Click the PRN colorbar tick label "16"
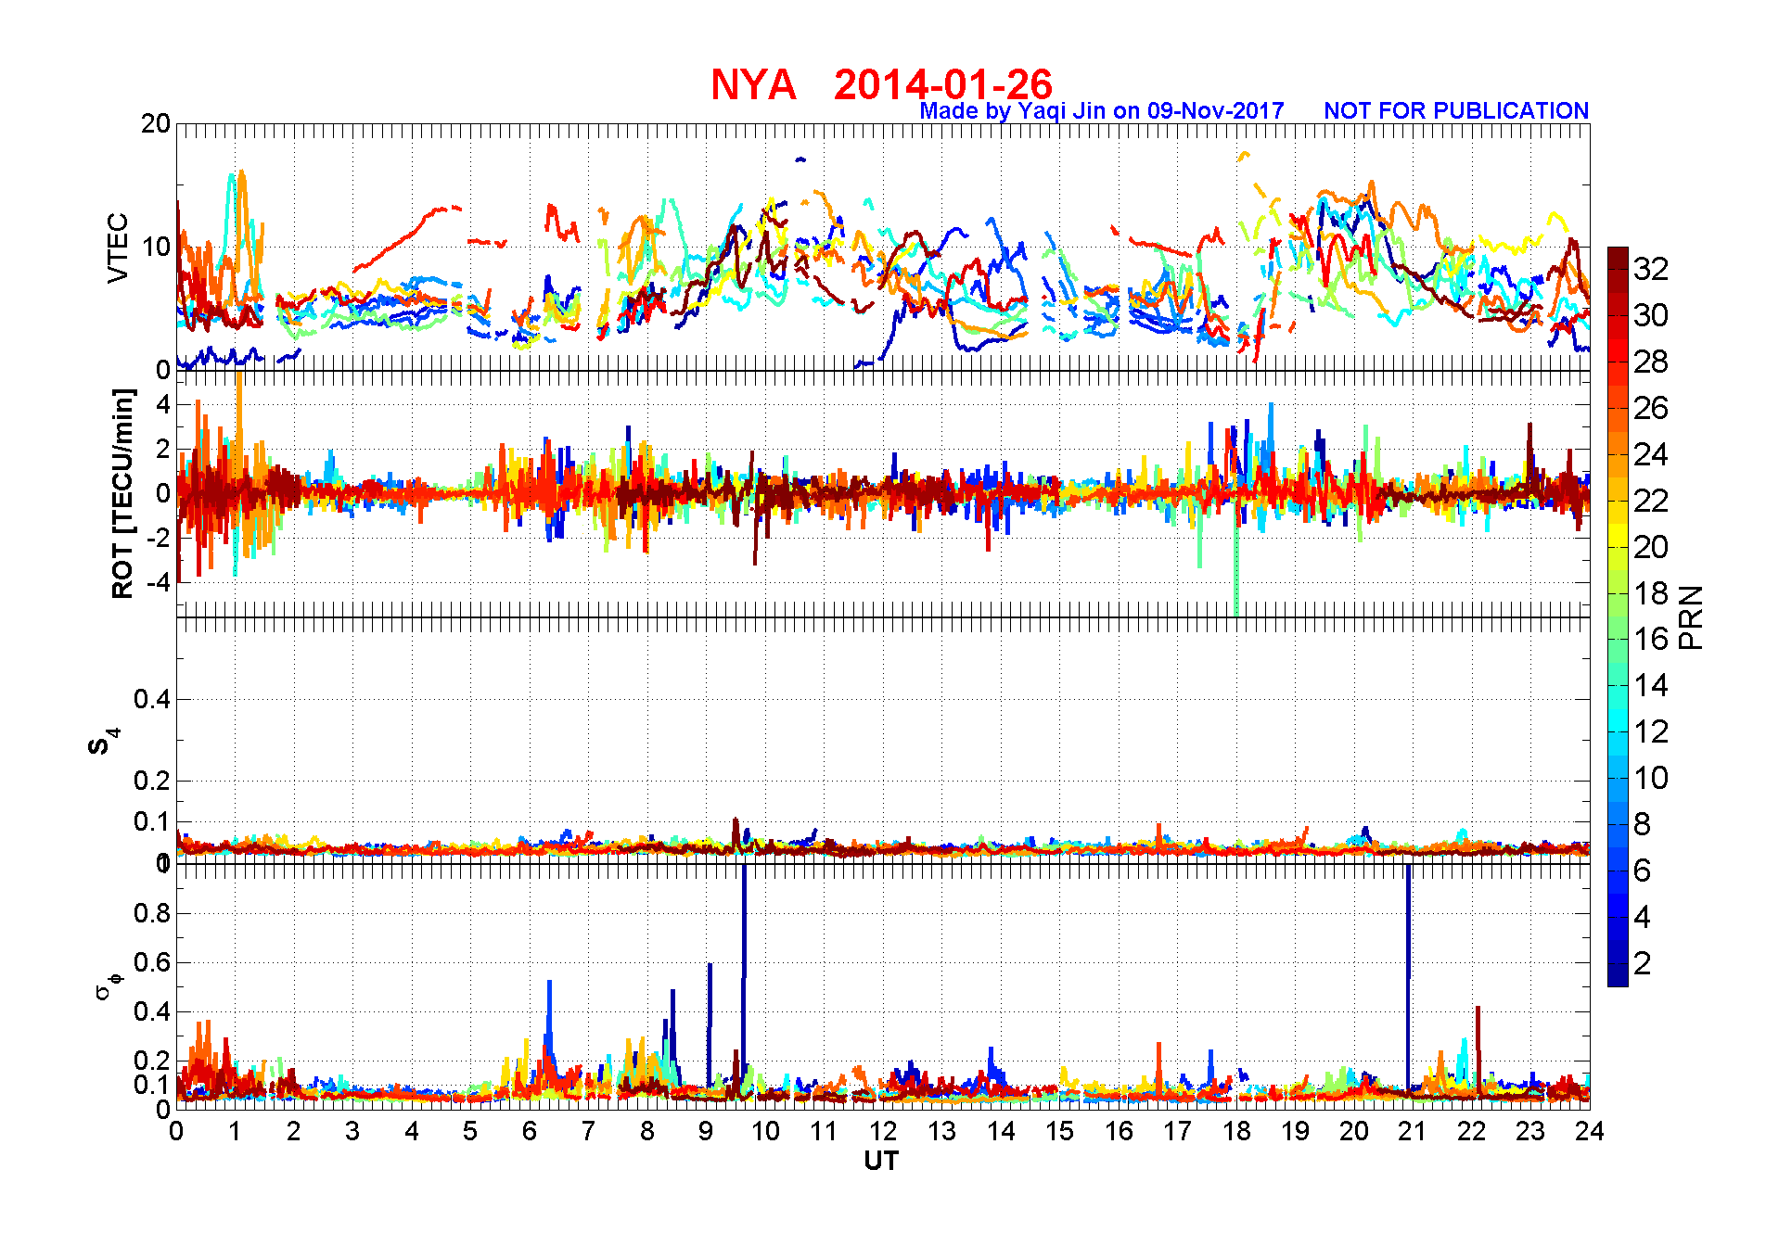 1651,639
